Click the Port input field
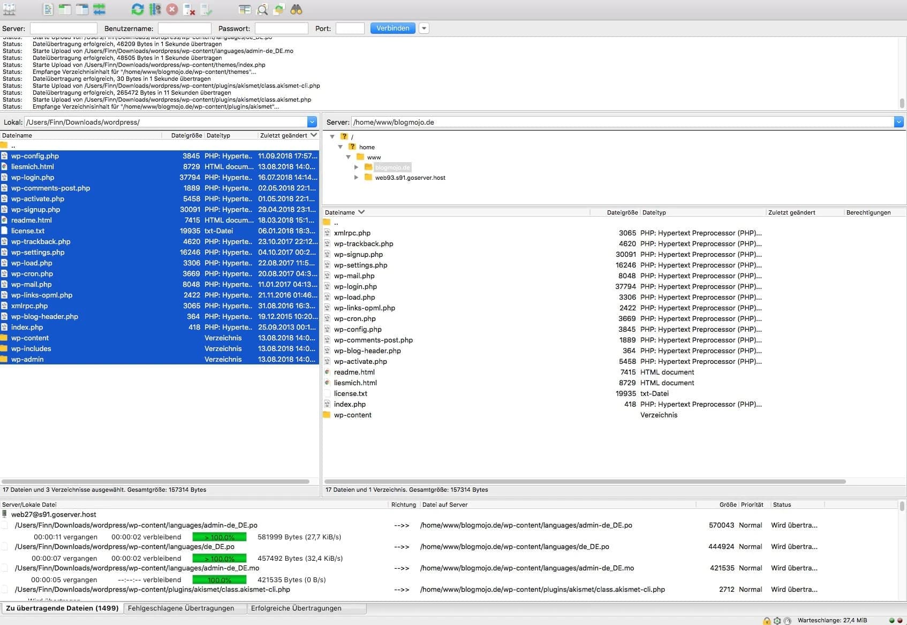Screen dimensions: 907x625 [350, 28]
